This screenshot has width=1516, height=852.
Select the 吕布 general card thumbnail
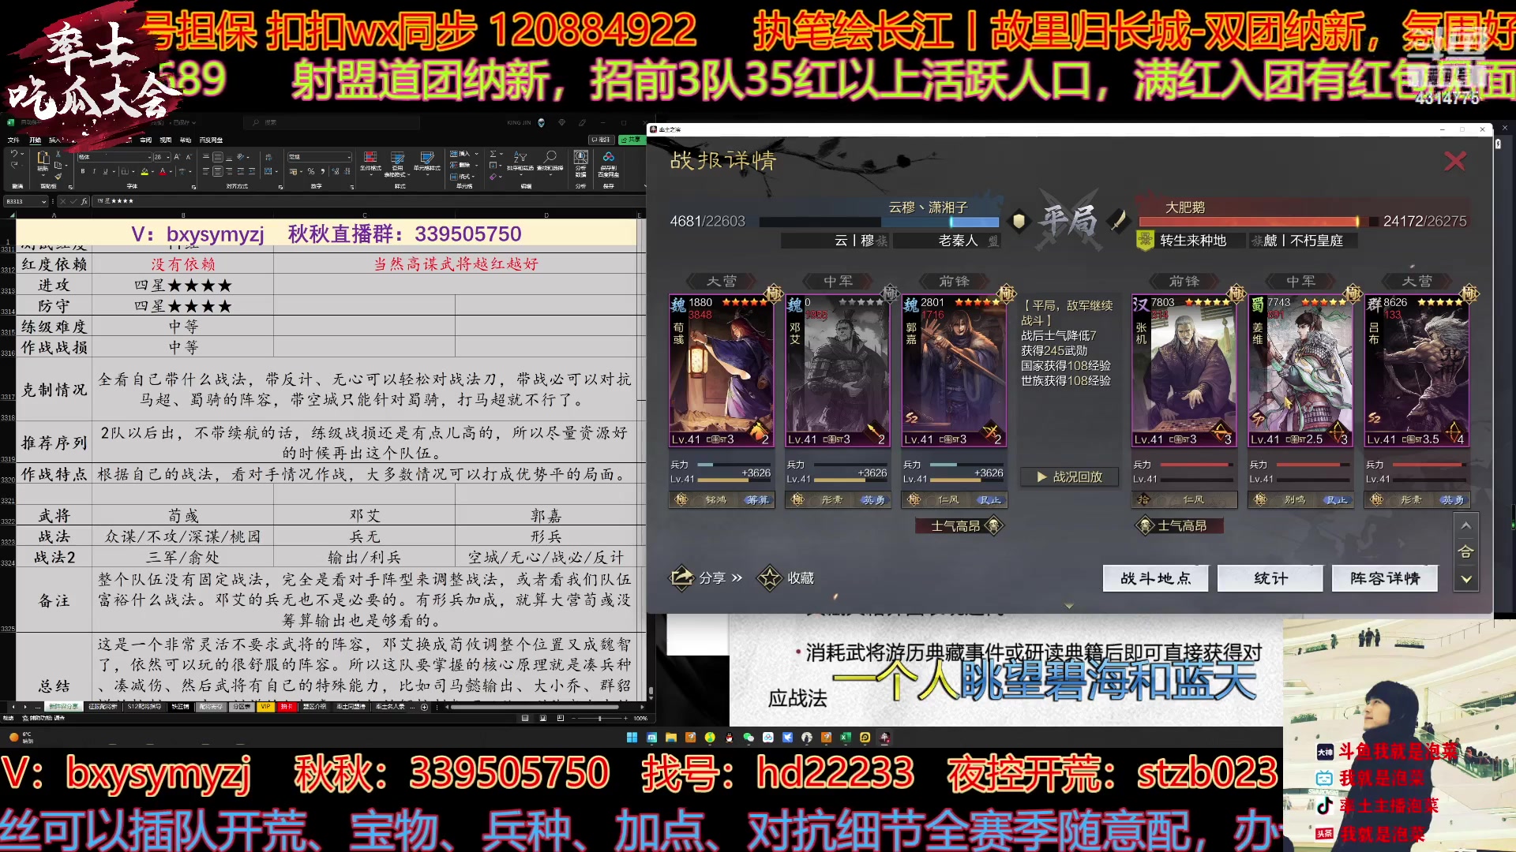point(1417,371)
